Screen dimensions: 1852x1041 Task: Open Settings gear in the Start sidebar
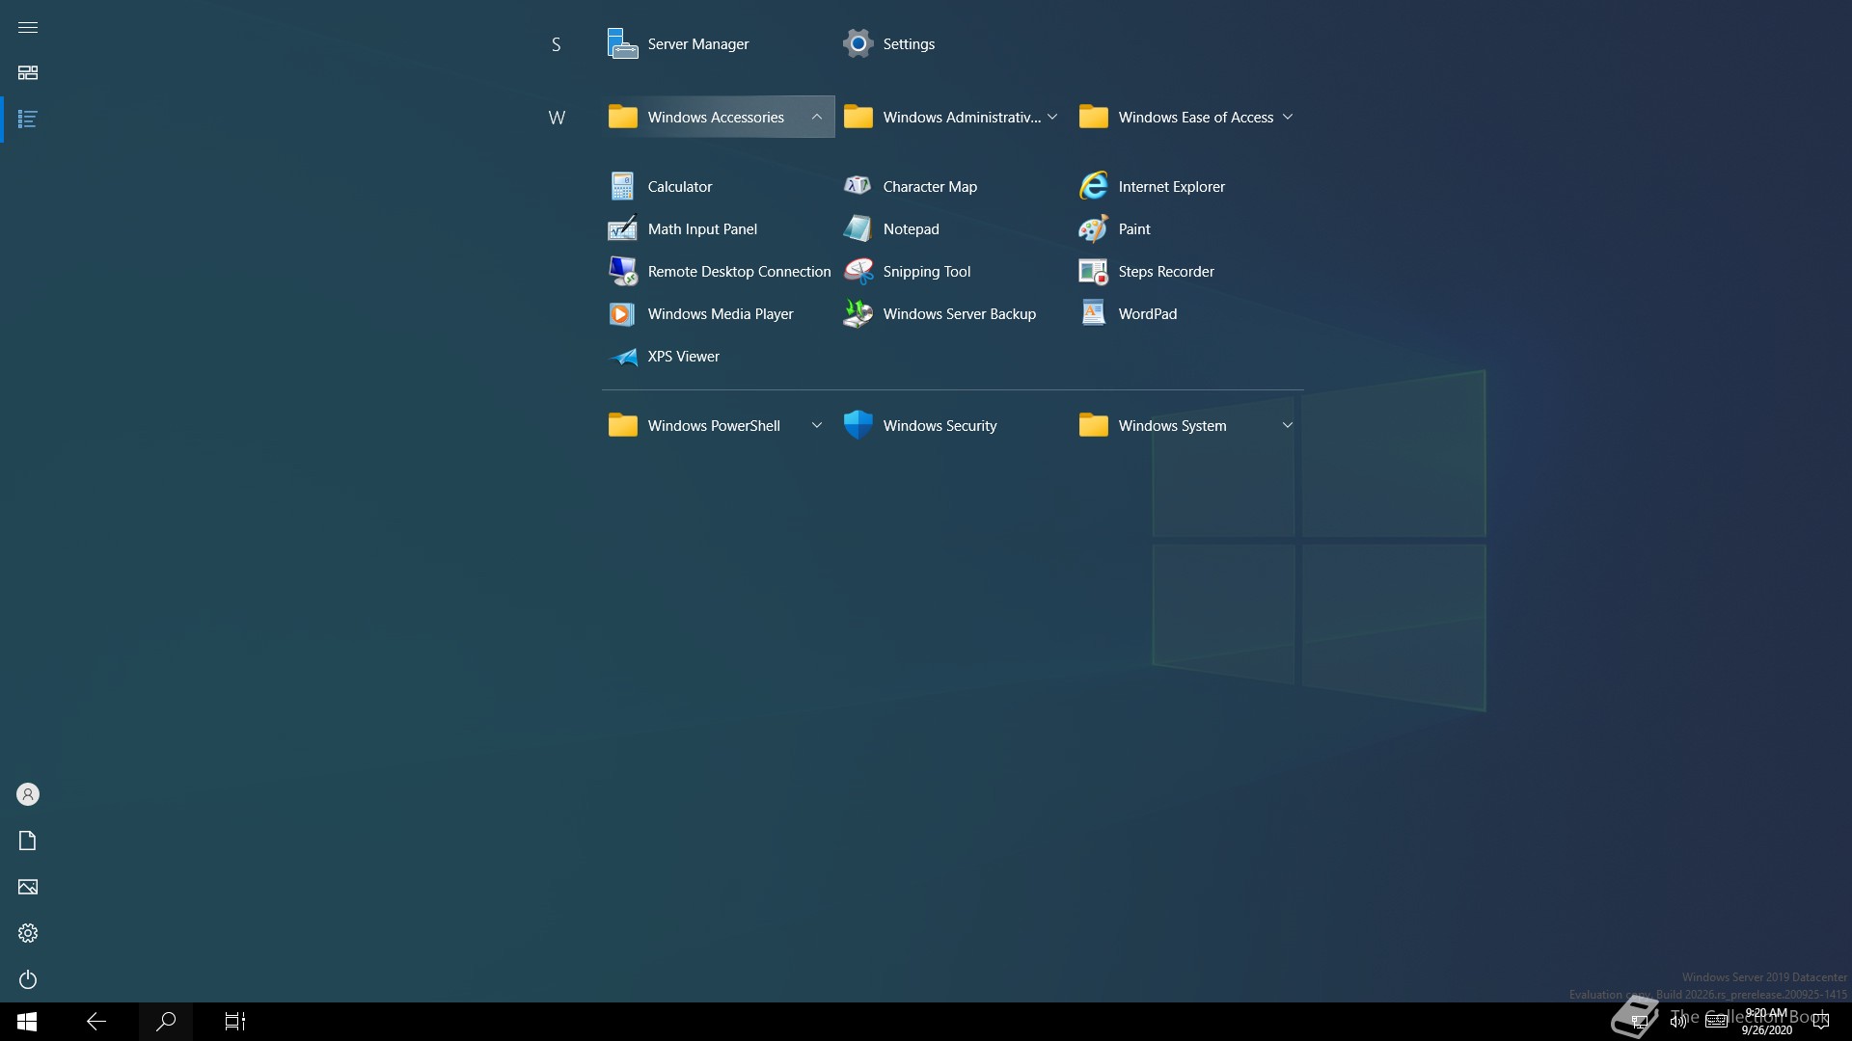(28, 933)
